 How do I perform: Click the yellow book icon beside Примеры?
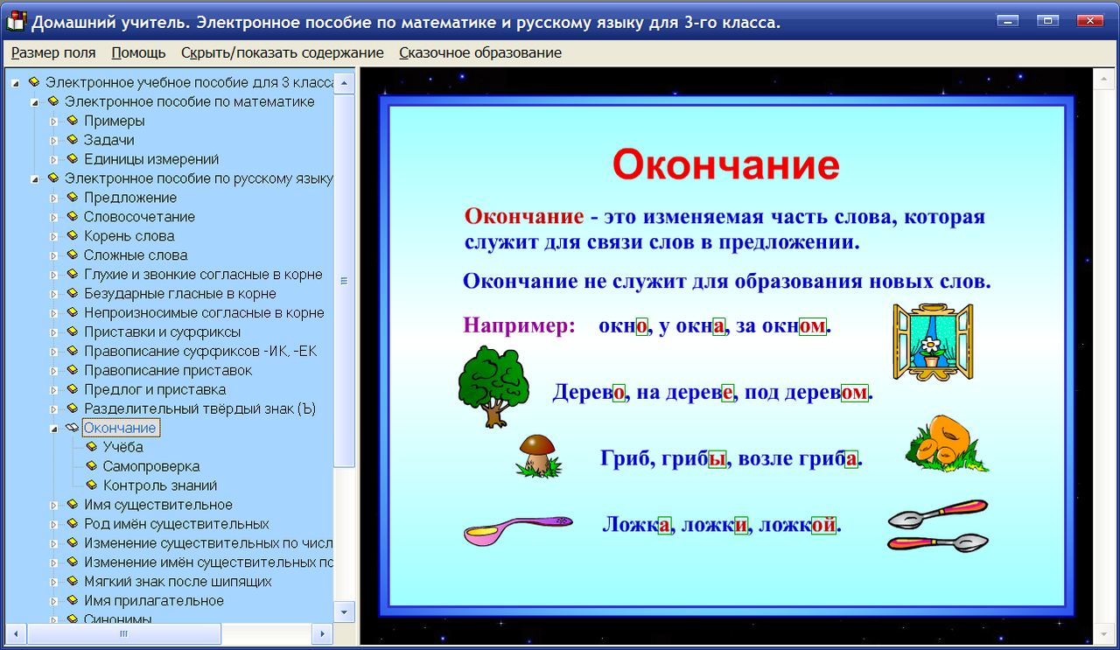(x=72, y=121)
